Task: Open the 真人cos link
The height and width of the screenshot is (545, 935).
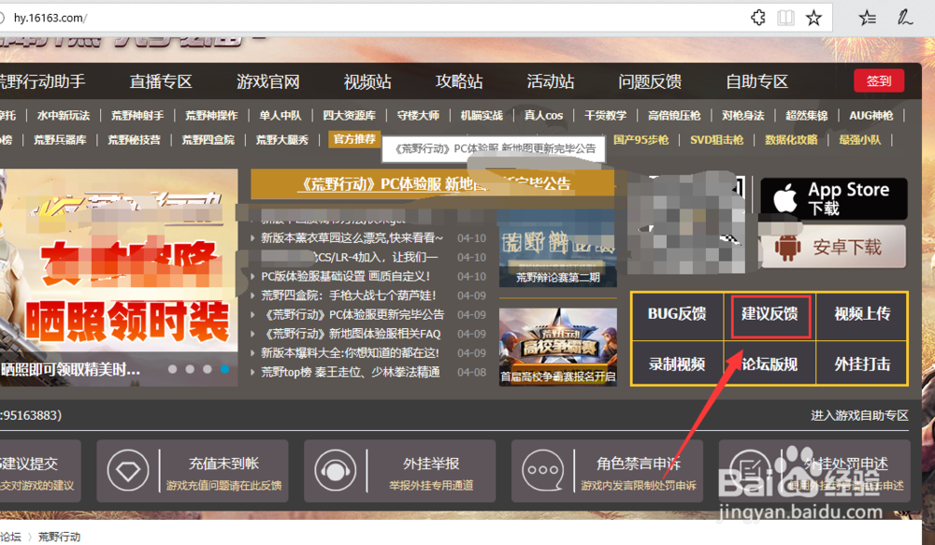Action: pyautogui.click(x=543, y=115)
